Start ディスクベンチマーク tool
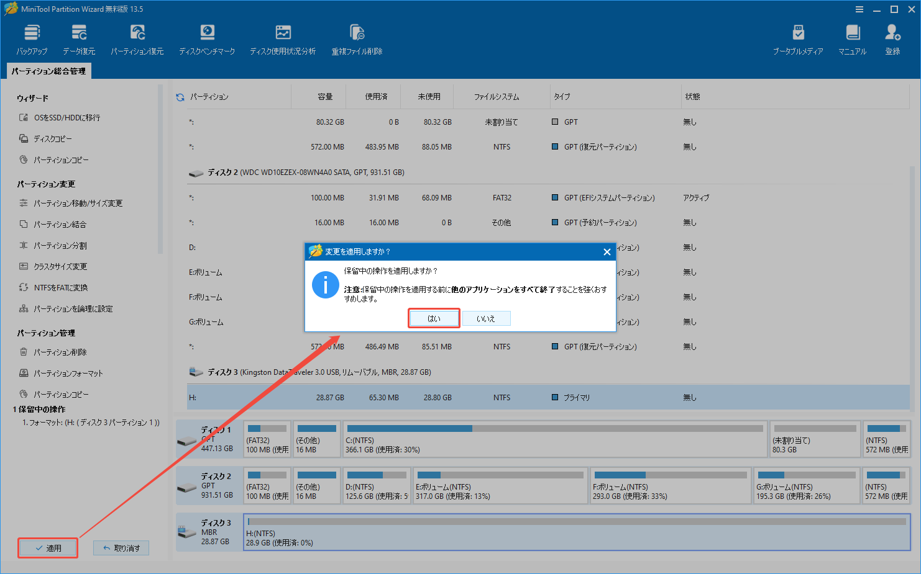The width and height of the screenshot is (921, 574). tap(207, 37)
